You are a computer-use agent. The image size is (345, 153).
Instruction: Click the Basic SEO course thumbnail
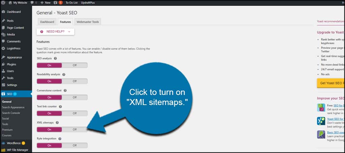[x=321, y=134]
